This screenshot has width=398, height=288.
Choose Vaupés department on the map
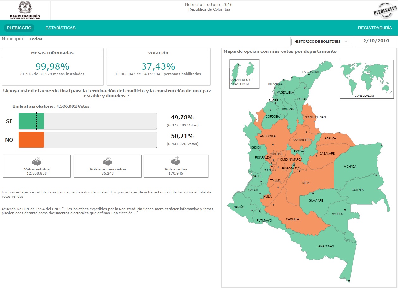click(337, 214)
